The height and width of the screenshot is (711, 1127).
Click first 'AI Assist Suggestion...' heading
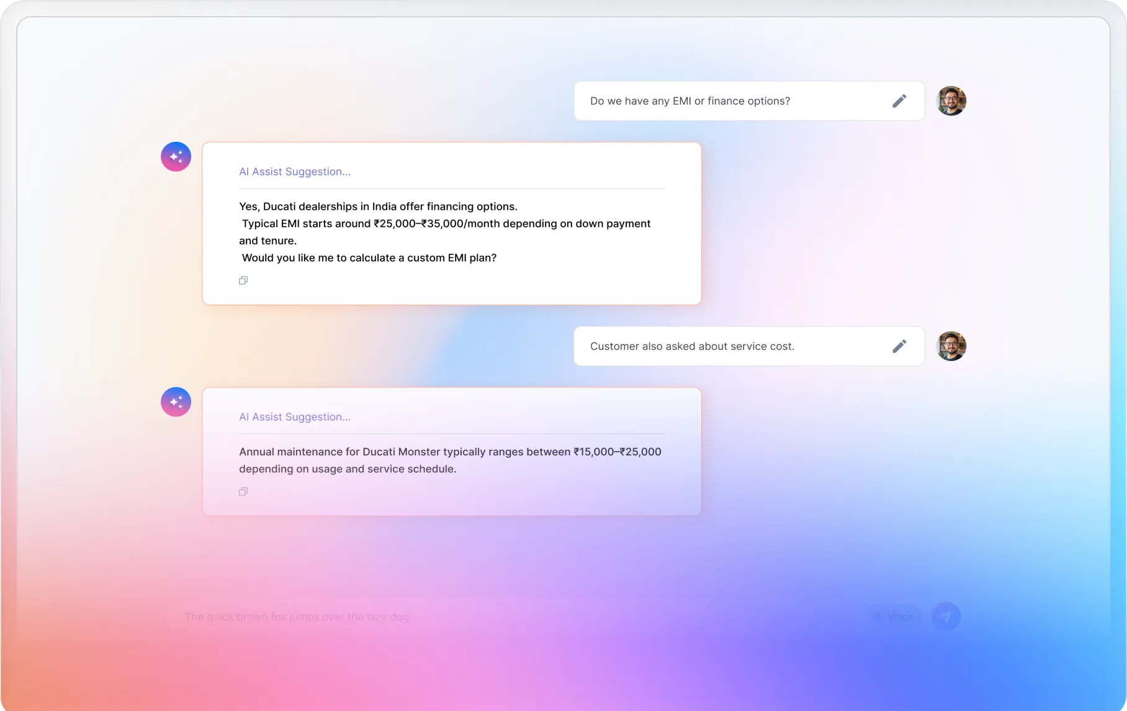tap(295, 172)
